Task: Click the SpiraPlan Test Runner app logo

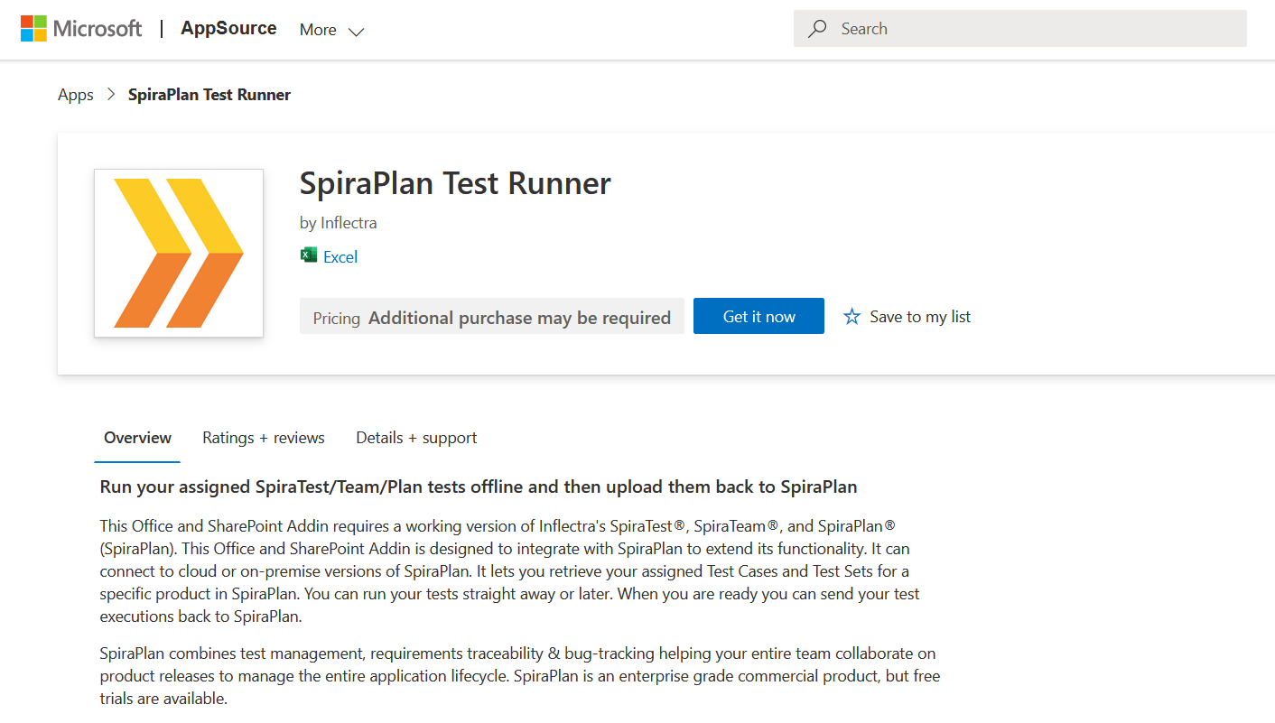Action: point(178,253)
